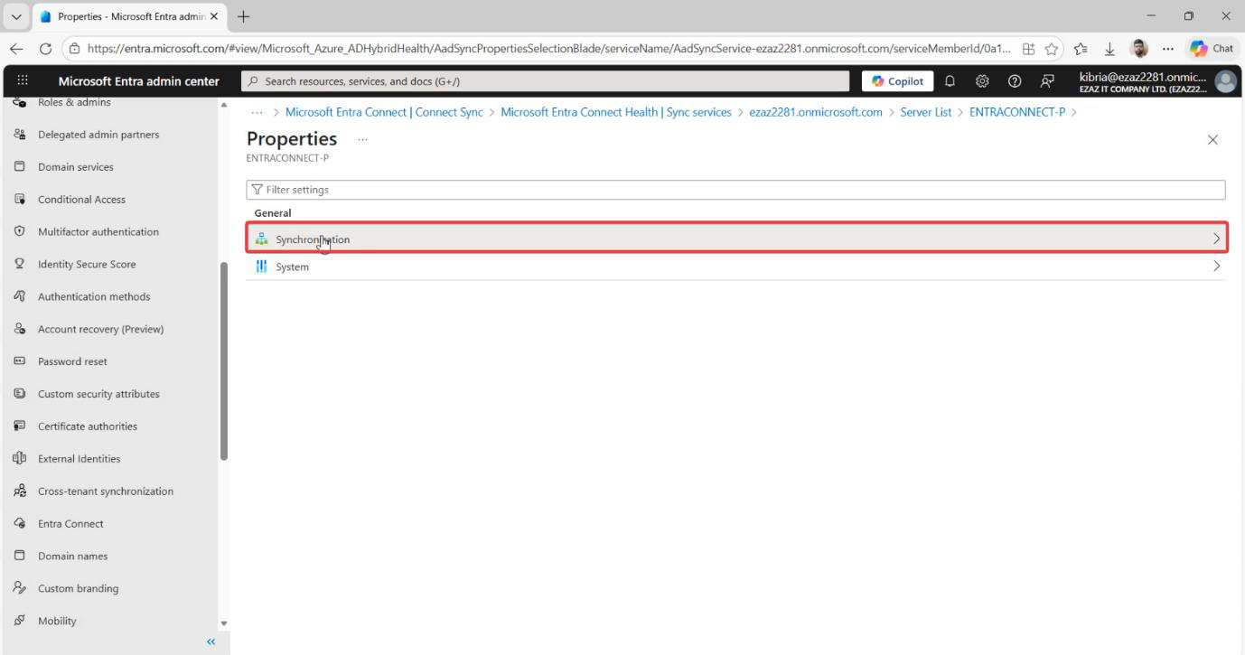Screen dimensions: 1245x655
Task: Open Conditional Access
Action: click(x=81, y=200)
